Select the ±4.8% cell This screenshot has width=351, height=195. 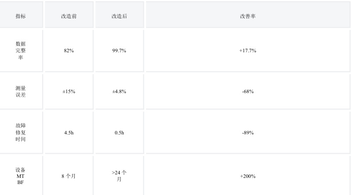pyautogui.click(x=119, y=91)
